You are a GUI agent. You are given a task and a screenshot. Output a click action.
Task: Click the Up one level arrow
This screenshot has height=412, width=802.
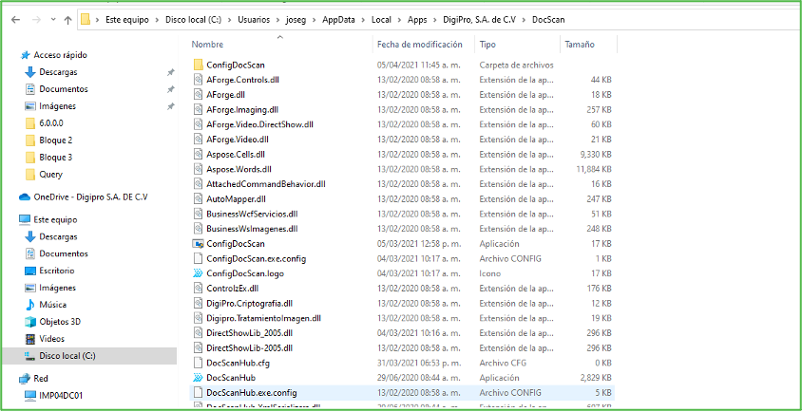pos(67,19)
